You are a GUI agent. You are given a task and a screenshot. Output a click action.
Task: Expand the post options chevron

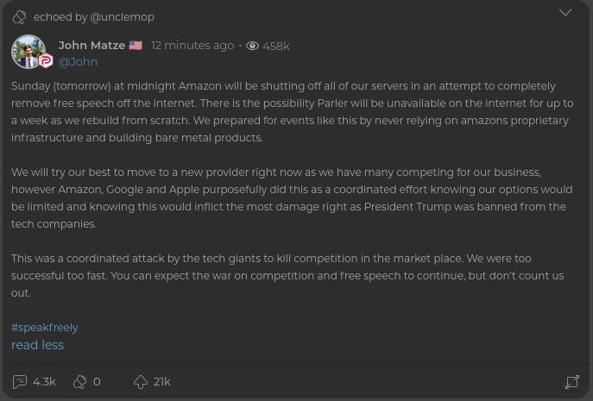[565, 12]
